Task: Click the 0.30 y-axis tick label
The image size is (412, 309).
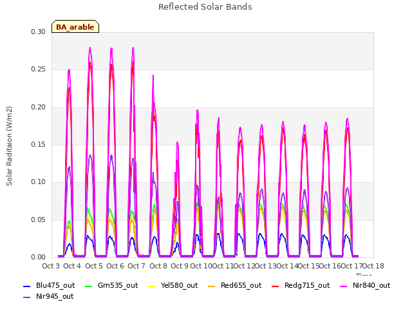Action: coord(38,32)
